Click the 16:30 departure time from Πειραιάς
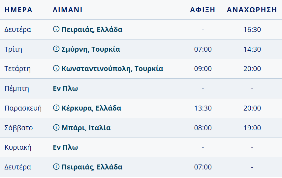 click(x=252, y=30)
